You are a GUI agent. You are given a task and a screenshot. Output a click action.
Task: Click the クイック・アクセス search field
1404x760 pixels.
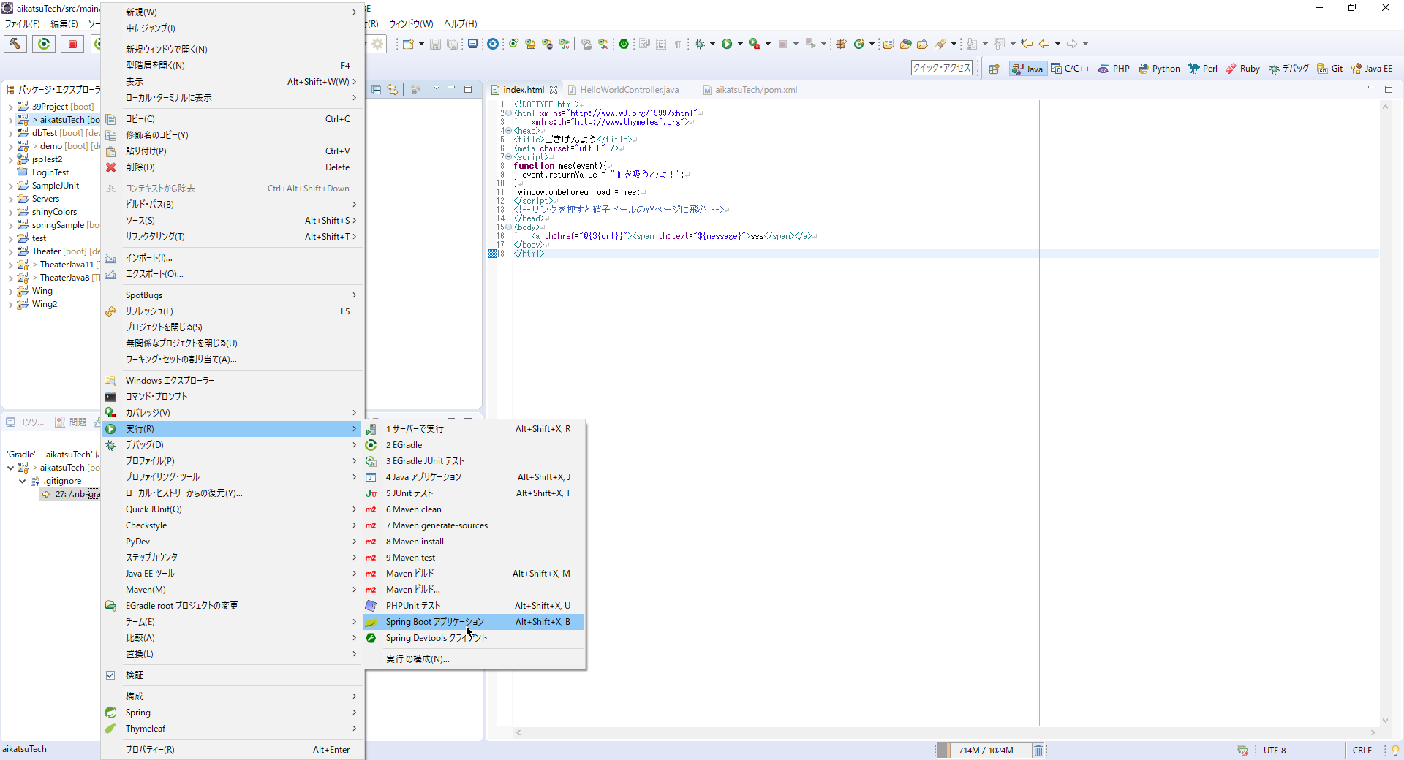[942, 68]
